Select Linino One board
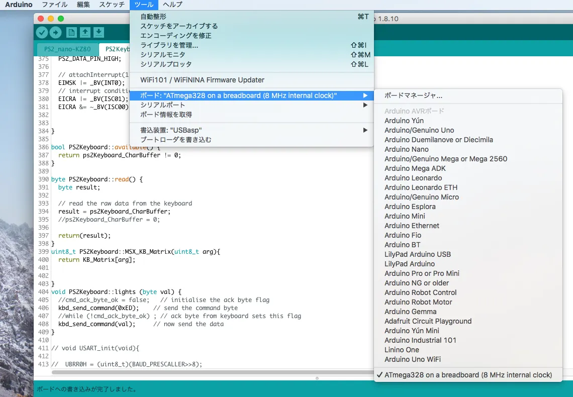The image size is (573, 397). pyautogui.click(x=468, y=350)
